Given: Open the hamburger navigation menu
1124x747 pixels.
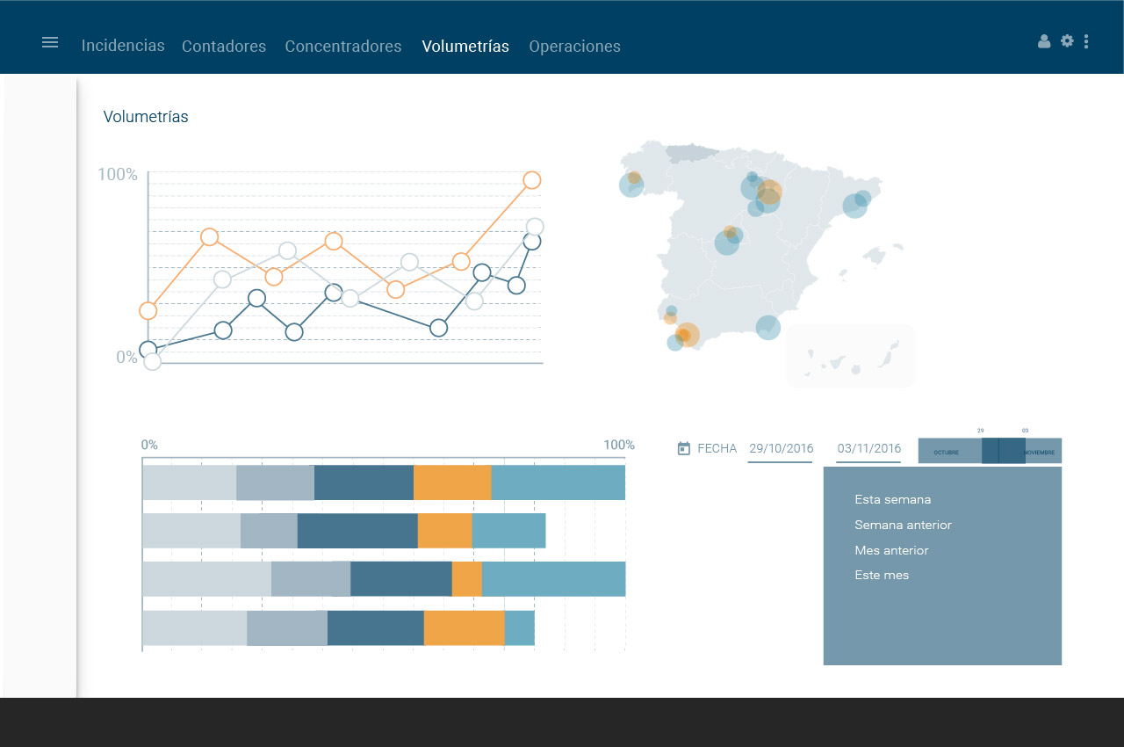Looking at the screenshot, I should pos(50,42).
